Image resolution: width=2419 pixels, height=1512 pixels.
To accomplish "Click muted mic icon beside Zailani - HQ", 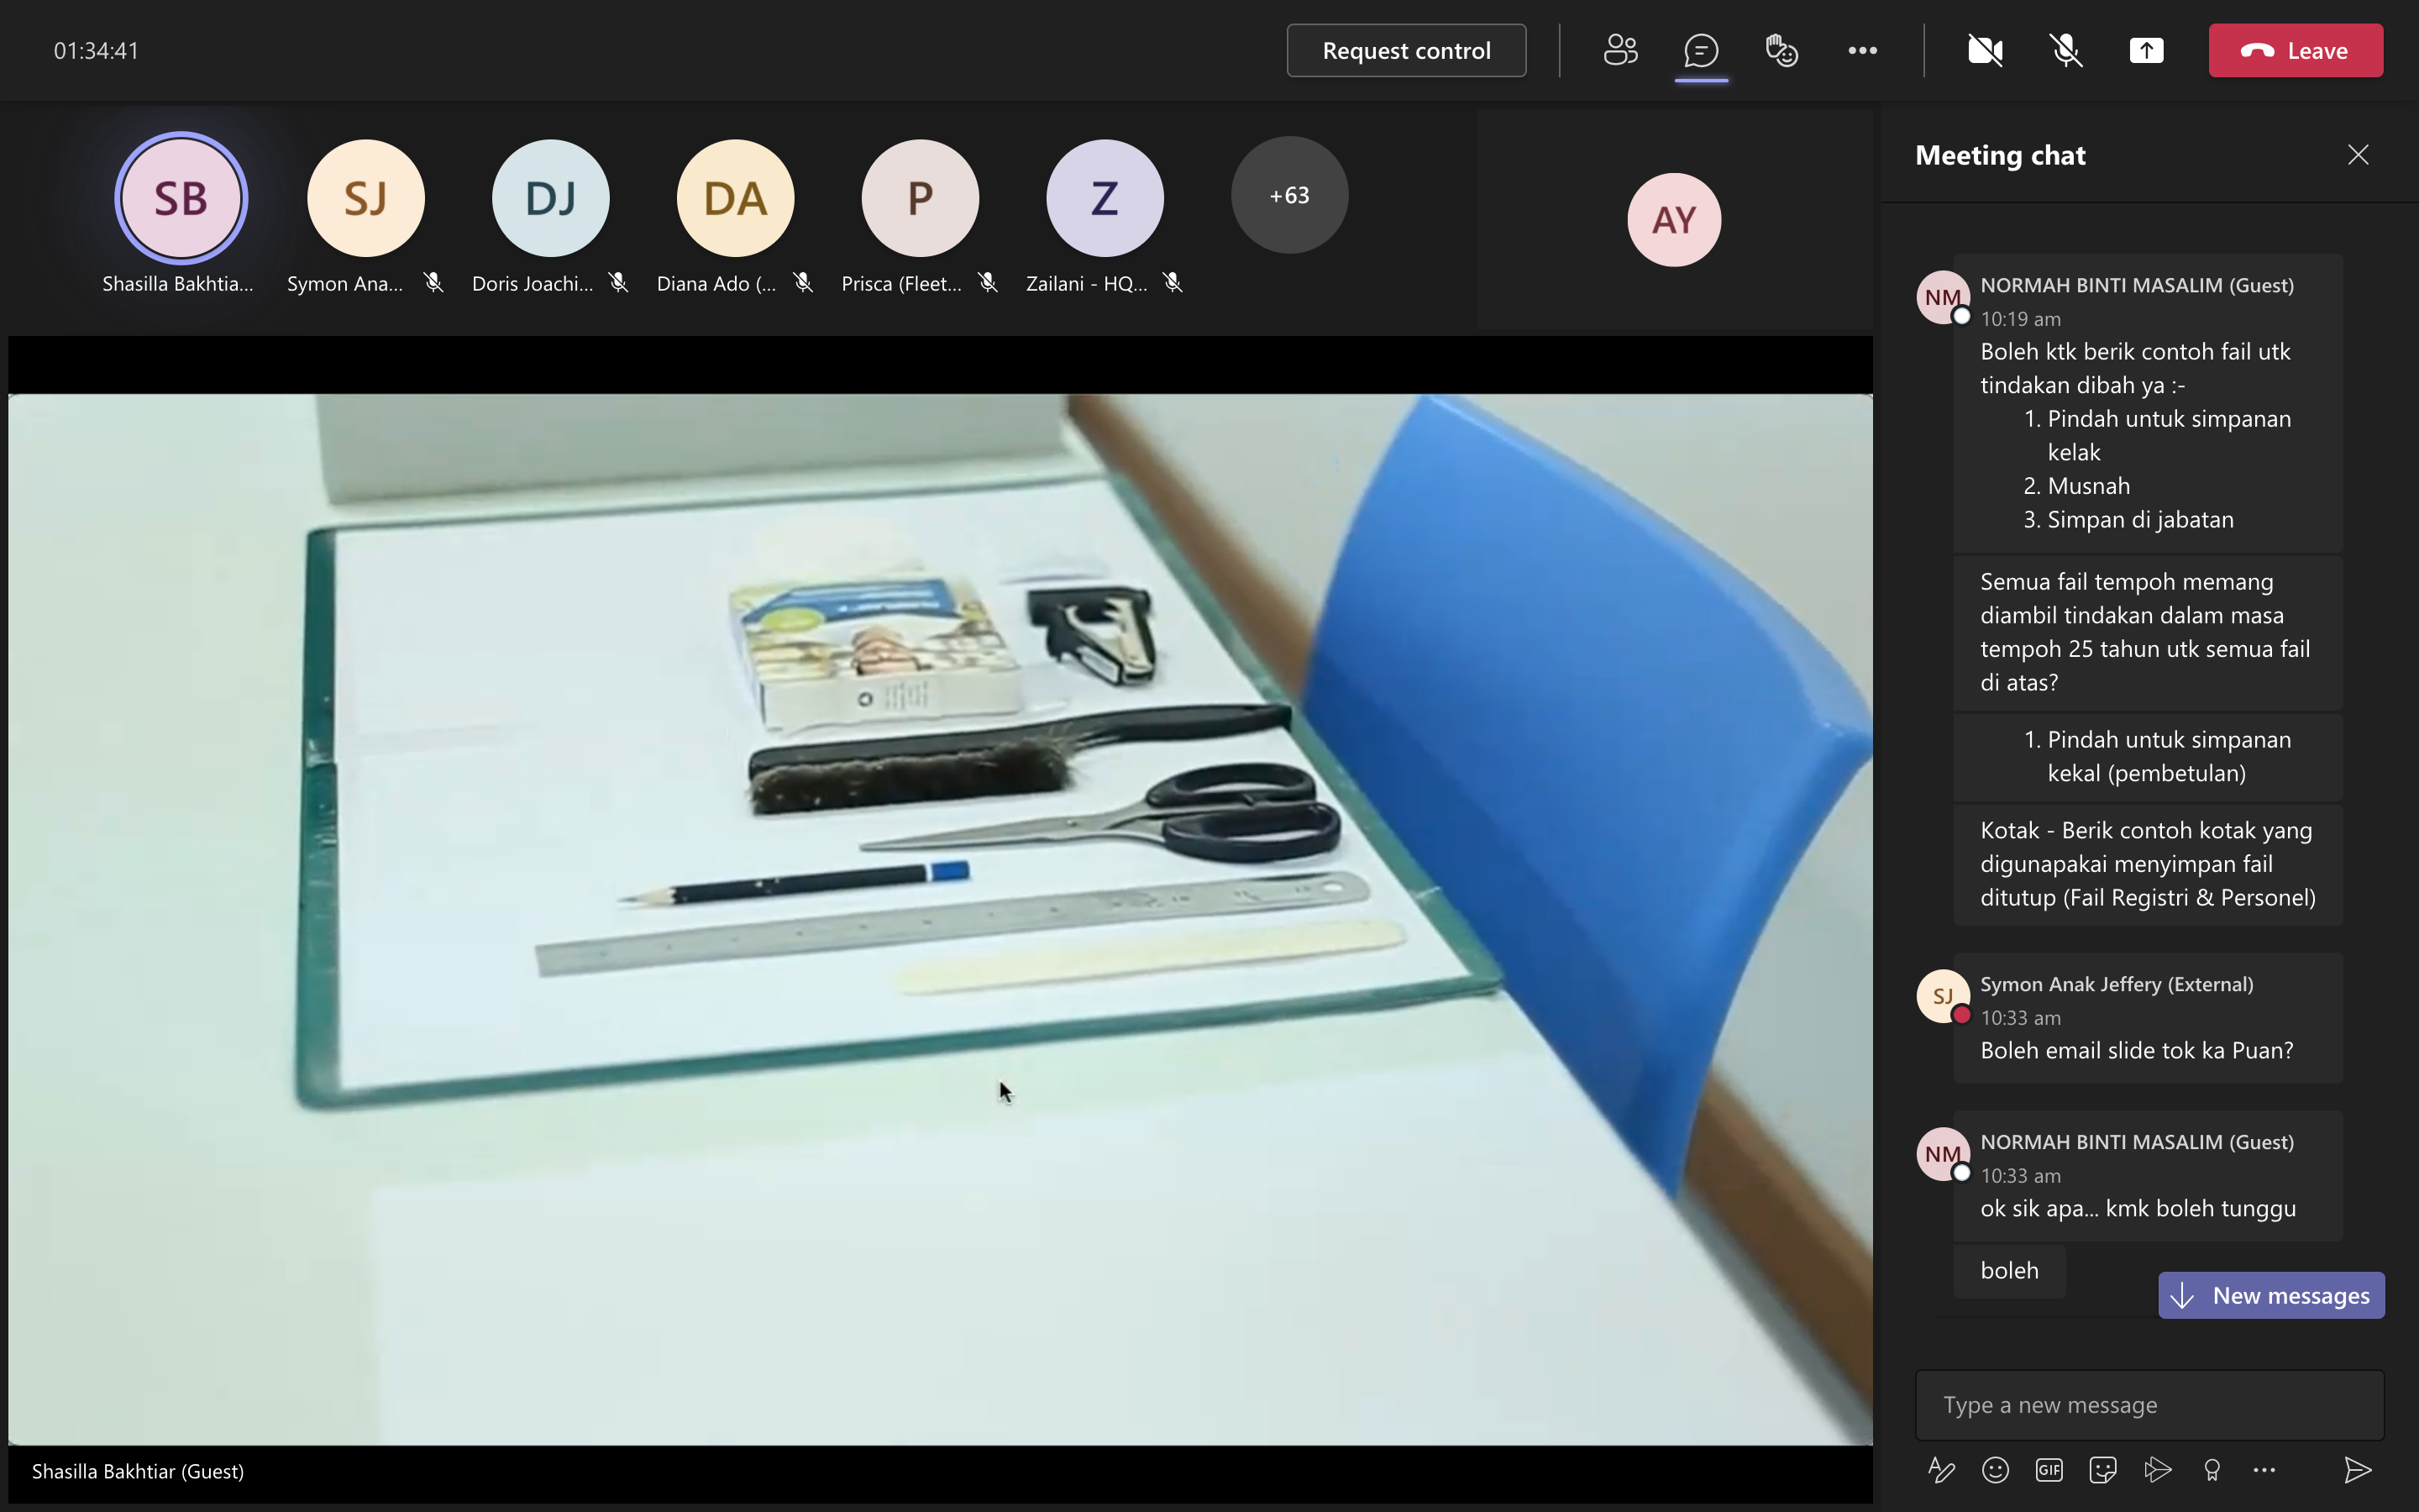I will click(1173, 283).
